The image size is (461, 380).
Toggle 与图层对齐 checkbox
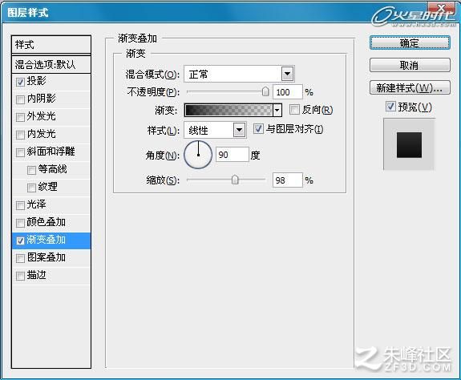(258, 129)
